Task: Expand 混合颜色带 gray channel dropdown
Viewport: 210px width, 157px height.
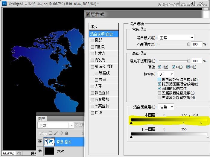Action: point(166,107)
